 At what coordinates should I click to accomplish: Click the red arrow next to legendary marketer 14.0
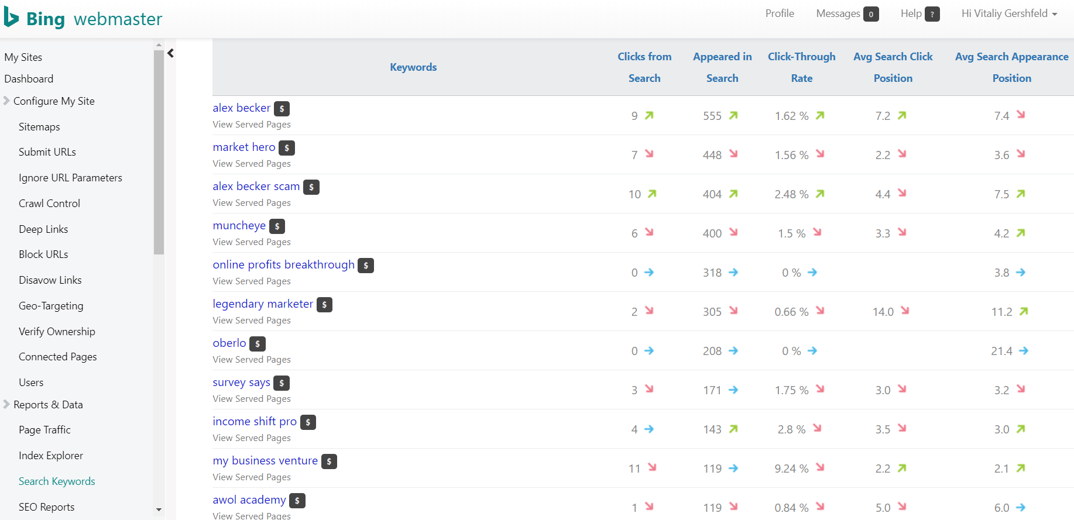click(x=905, y=311)
